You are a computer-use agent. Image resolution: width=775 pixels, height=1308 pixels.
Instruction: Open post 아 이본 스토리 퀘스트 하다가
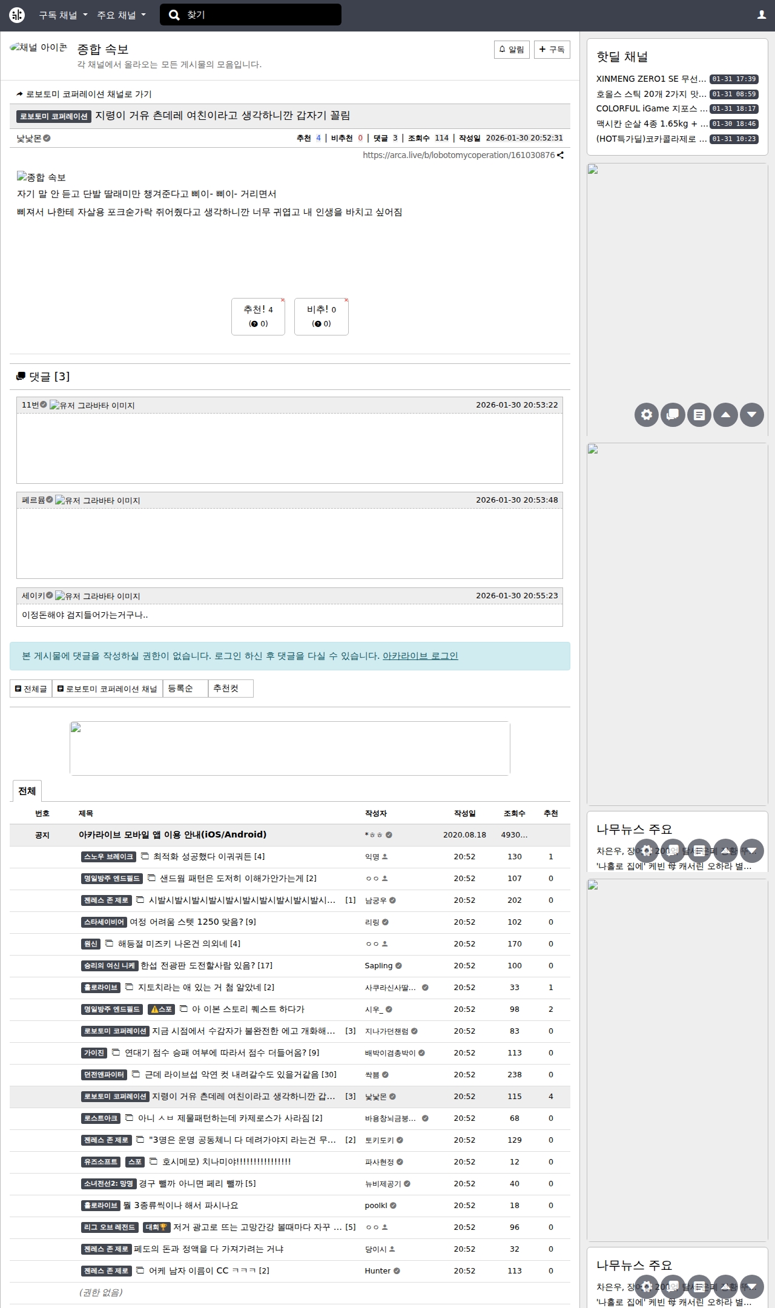tap(248, 1009)
